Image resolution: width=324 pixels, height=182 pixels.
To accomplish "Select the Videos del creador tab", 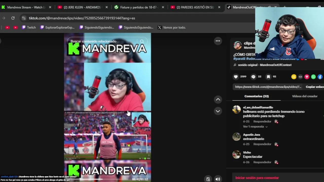I will [x=304, y=96].
